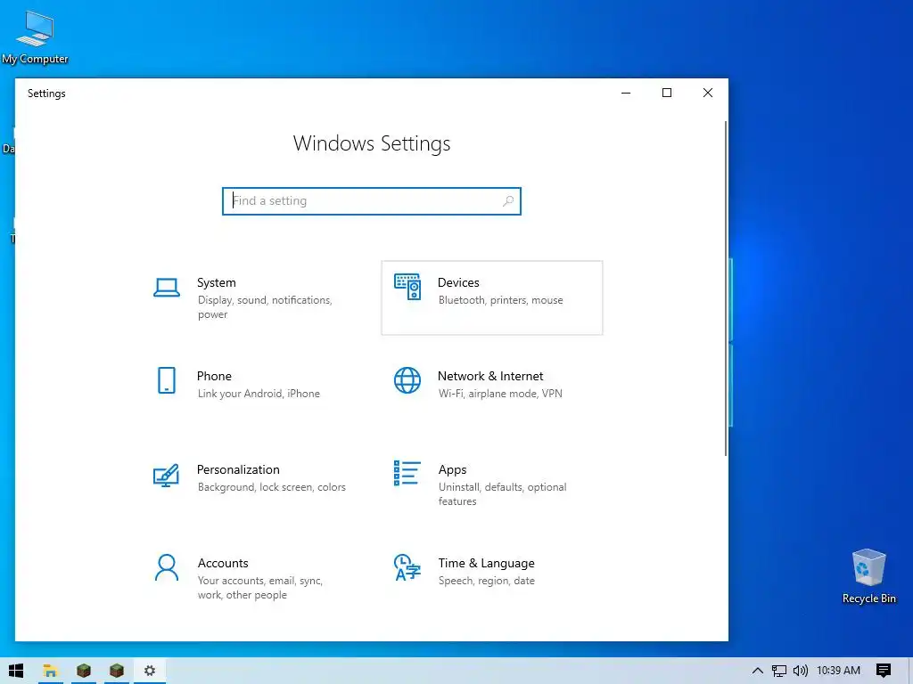Viewport: 913px width, 684px height.
Task: Click the search magnifier icon
Action: (508, 200)
